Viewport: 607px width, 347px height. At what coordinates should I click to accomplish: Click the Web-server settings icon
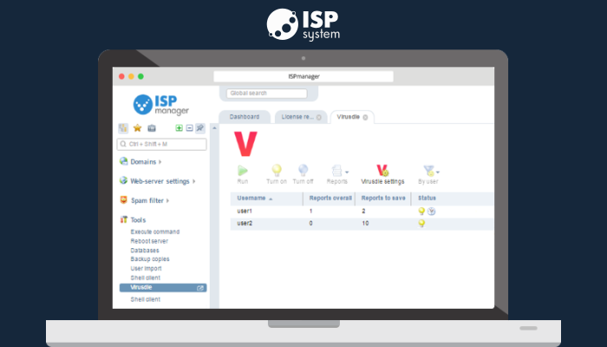pyautogui.click(x=123, y=180)
